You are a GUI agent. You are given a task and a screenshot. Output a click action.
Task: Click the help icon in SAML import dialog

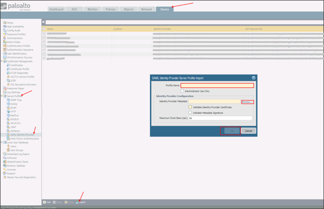click(254, 78)
